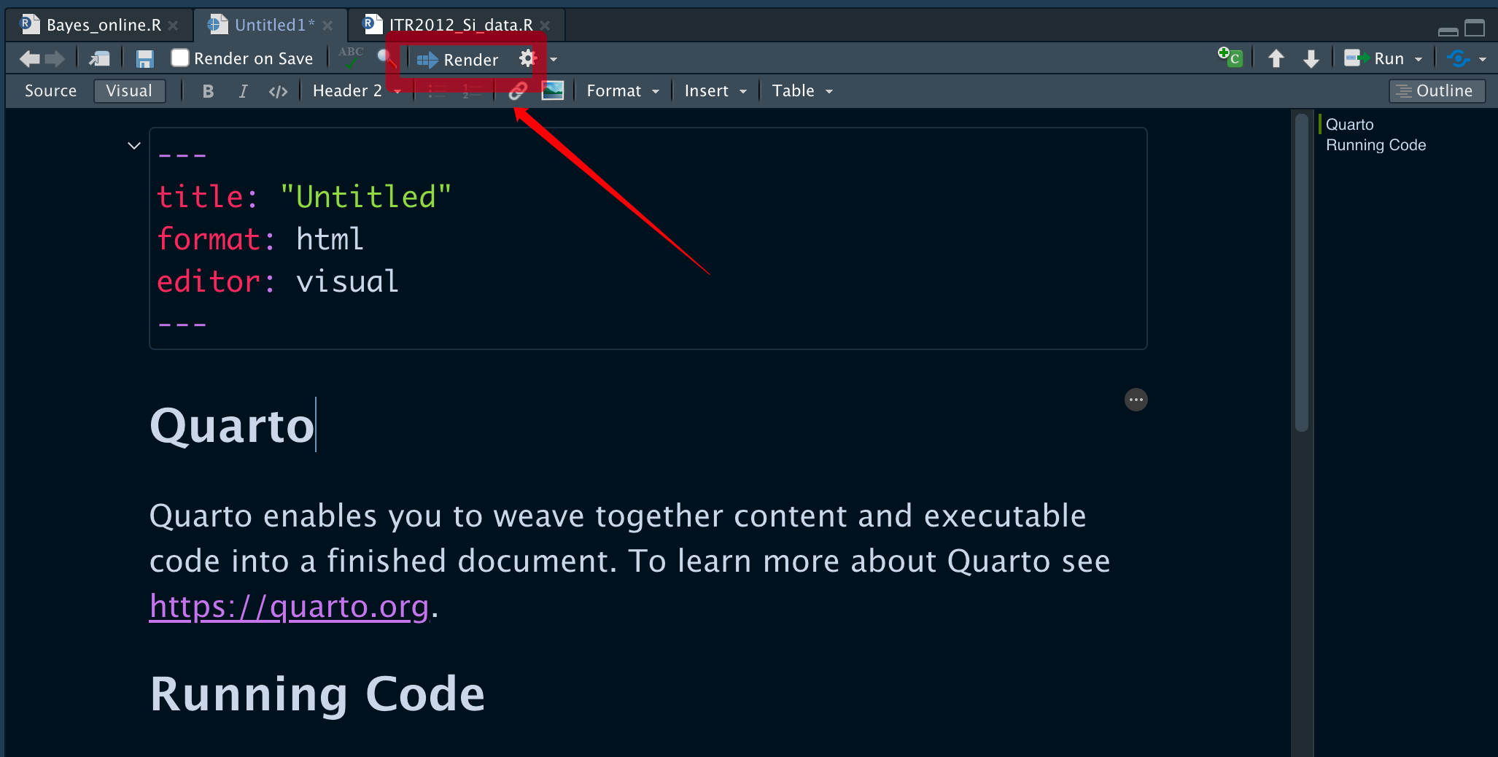Close the ITR2012_Si_data.R tab
This screenshot has height=757, width=1498.
point(544,26)
